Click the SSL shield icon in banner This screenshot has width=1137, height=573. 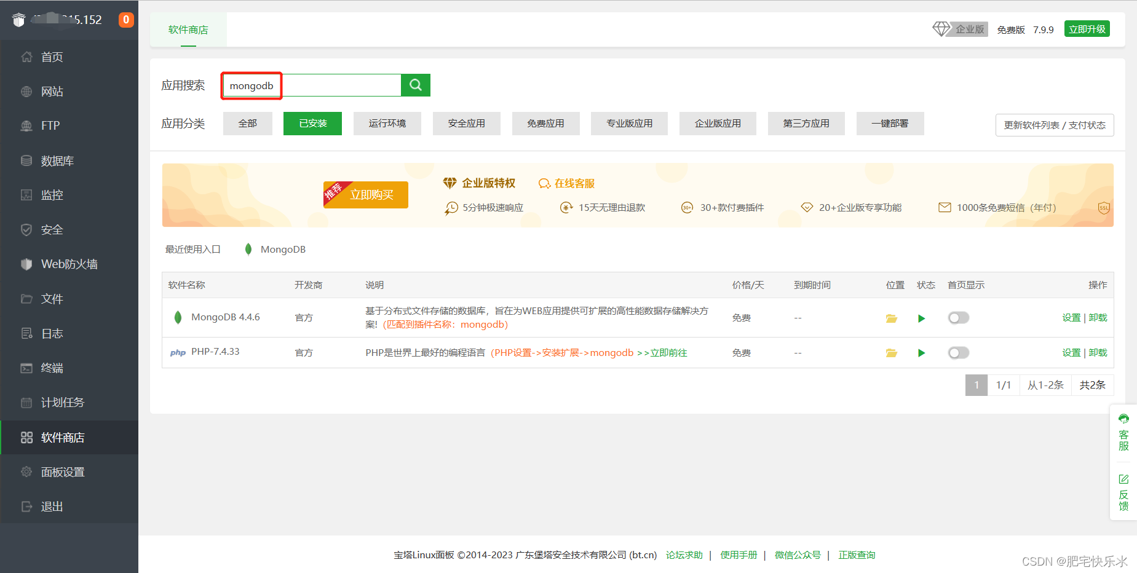click(1104, 208)
